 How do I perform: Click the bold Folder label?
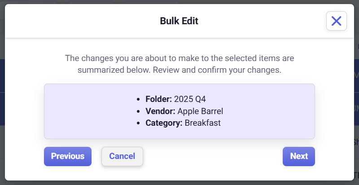tap(159, 99)
